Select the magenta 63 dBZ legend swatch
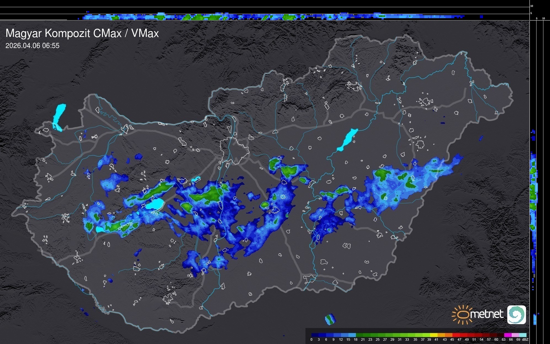This screenshot has height=344, width=550. (x=508, y=335)
